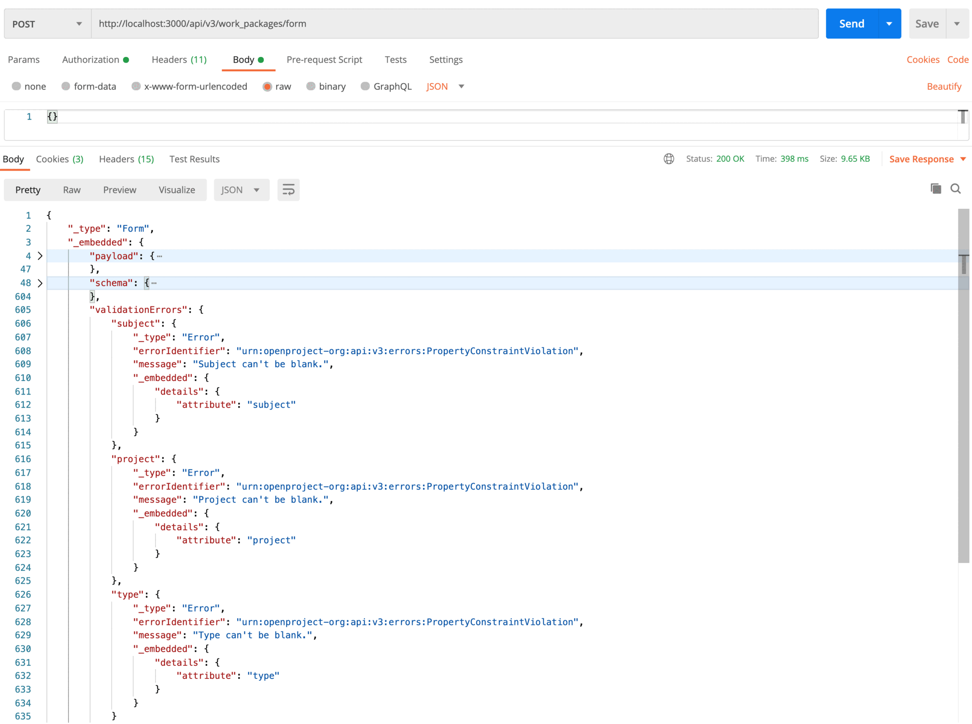
Task: Click the Beautify link
Action: pos(943,86)
